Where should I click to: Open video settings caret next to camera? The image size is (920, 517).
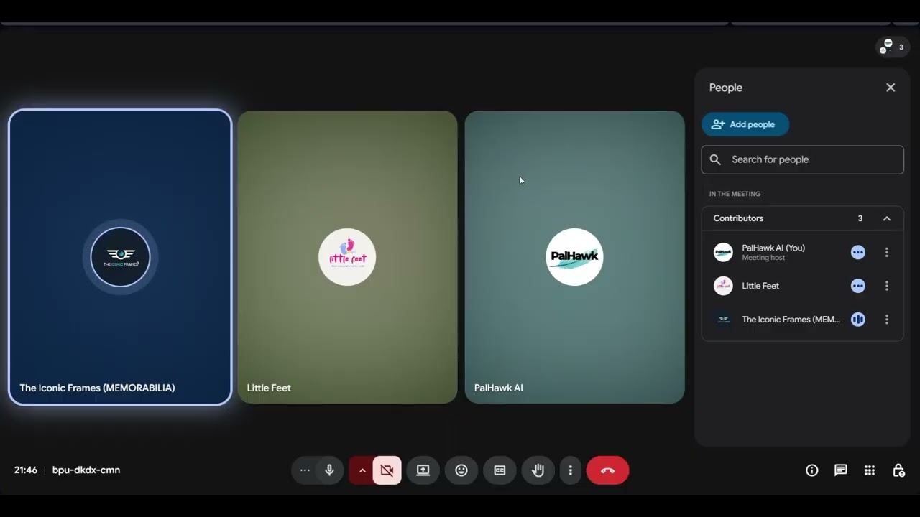(x=362, y=470)
